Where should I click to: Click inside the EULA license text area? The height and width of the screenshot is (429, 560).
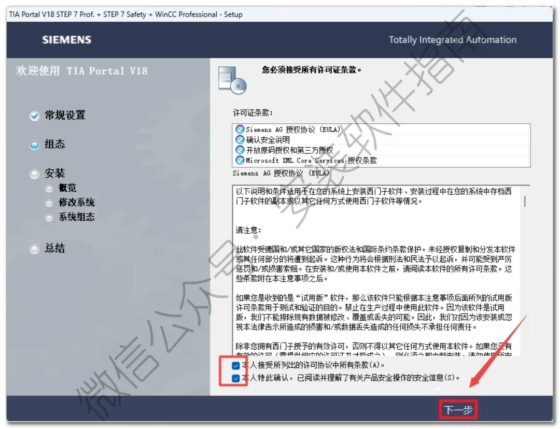tap(381, 270)
